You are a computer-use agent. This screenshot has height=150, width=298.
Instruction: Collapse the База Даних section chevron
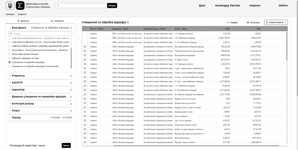coord(10,28)
